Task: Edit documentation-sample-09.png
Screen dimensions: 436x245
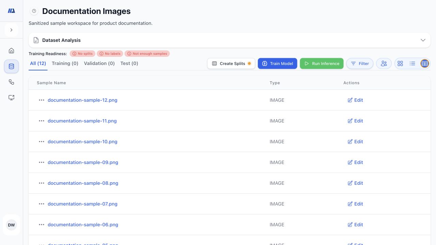Action: (x=355, y=162)
